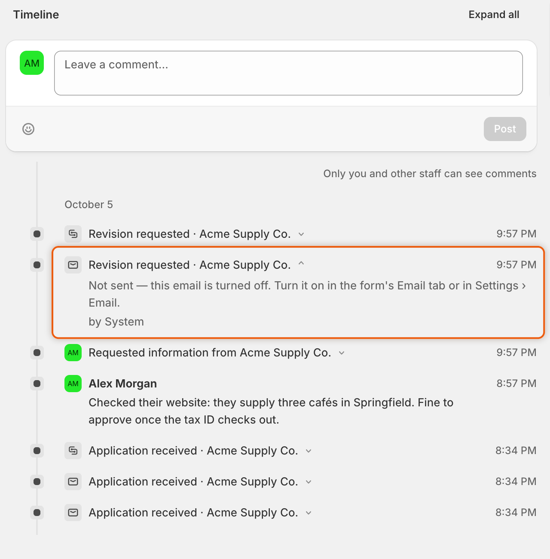Expand the top Revision requested entry chevron
The image size is (550, 559).
click(x=301, y=234)
